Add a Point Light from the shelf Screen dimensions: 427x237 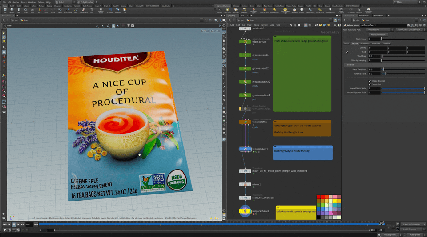click(x=227, y=10)
